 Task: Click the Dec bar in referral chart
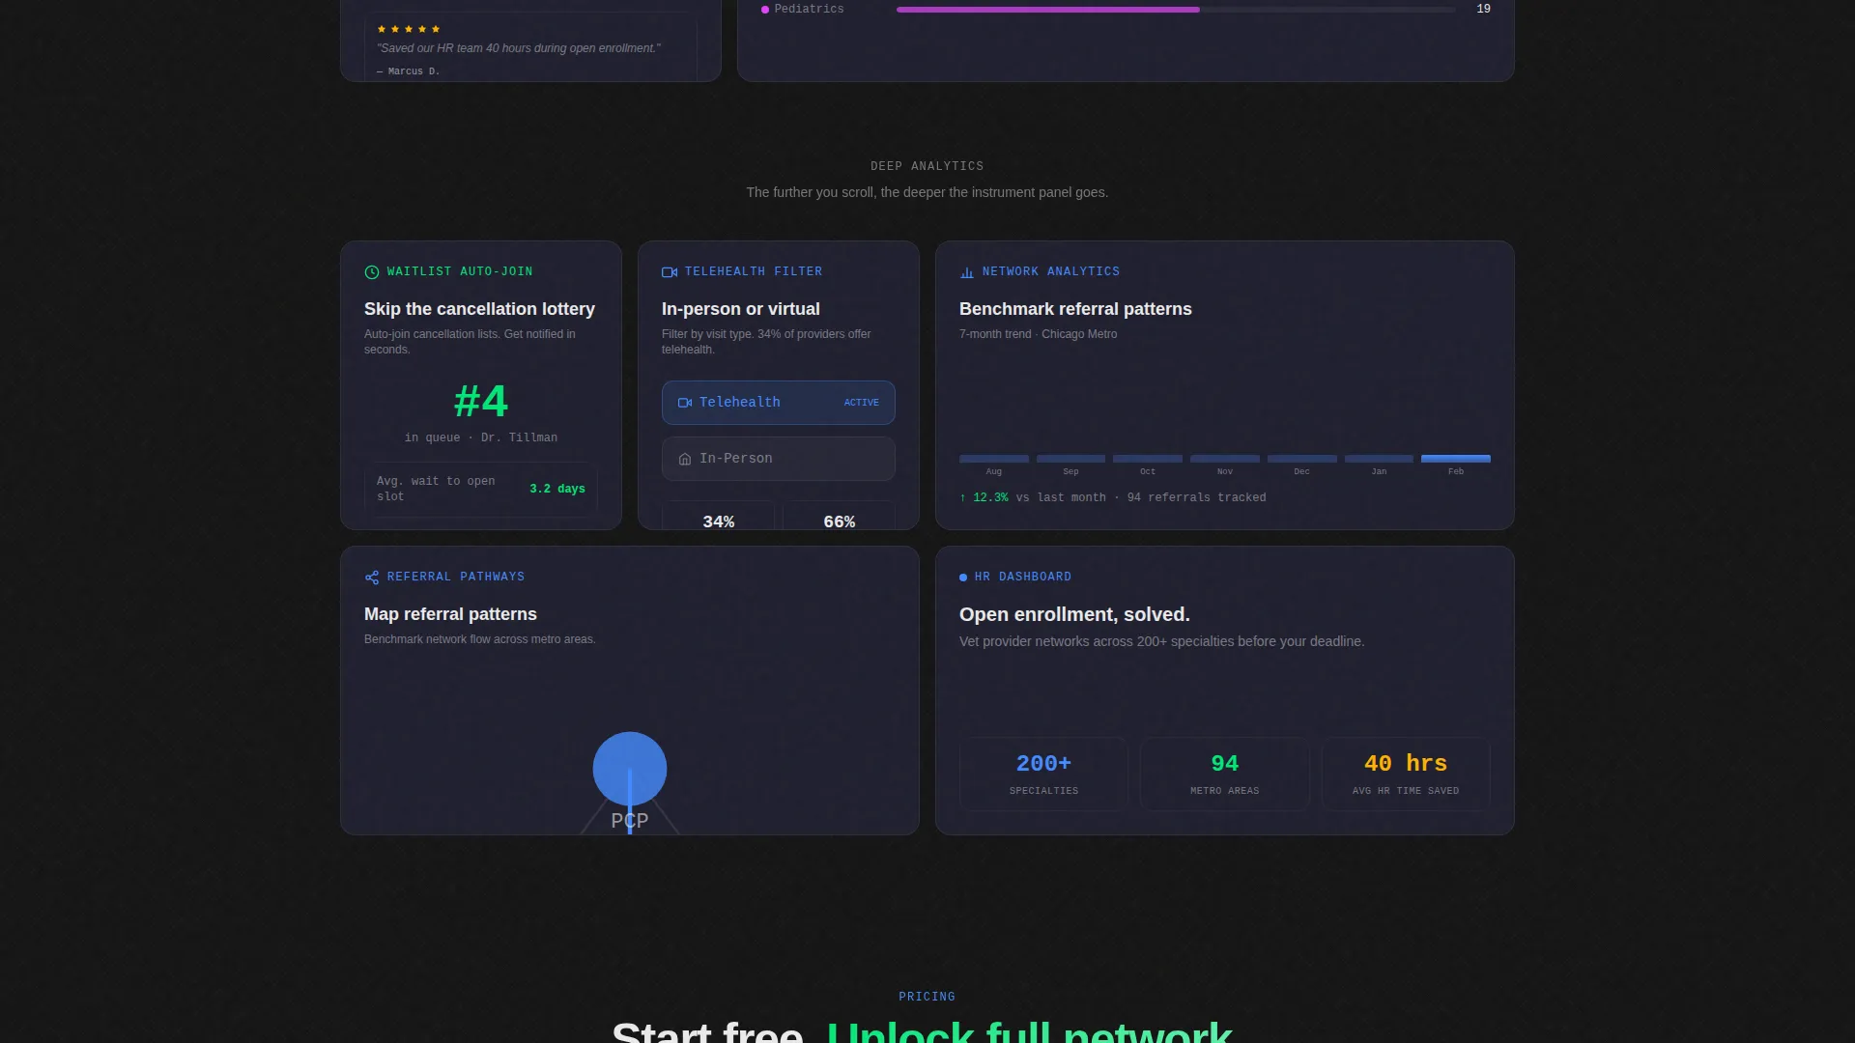[1302, 459]
